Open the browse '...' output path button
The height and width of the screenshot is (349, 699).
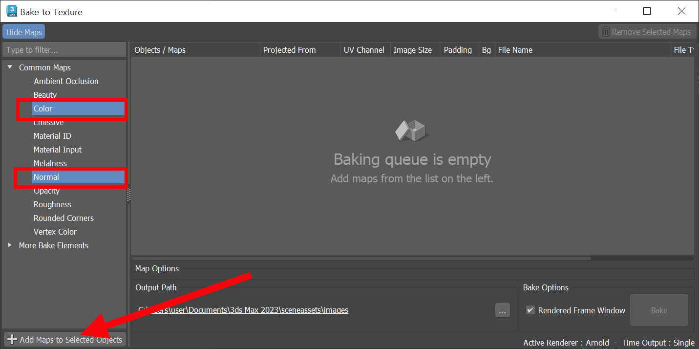tap(502, 310)
